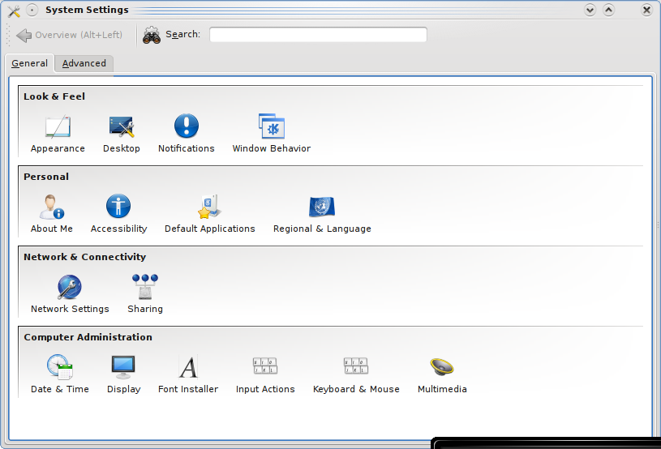Open Network Settings module
This screenshot has width=661, height=449.
(70, 294)
